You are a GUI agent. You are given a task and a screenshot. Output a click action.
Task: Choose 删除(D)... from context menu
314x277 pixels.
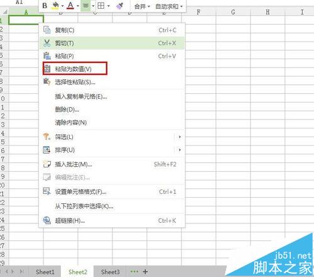[x=112, y=110]
